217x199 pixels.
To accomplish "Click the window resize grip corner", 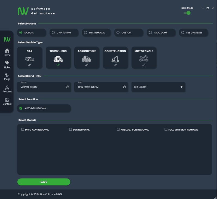I will coord(215,197).
